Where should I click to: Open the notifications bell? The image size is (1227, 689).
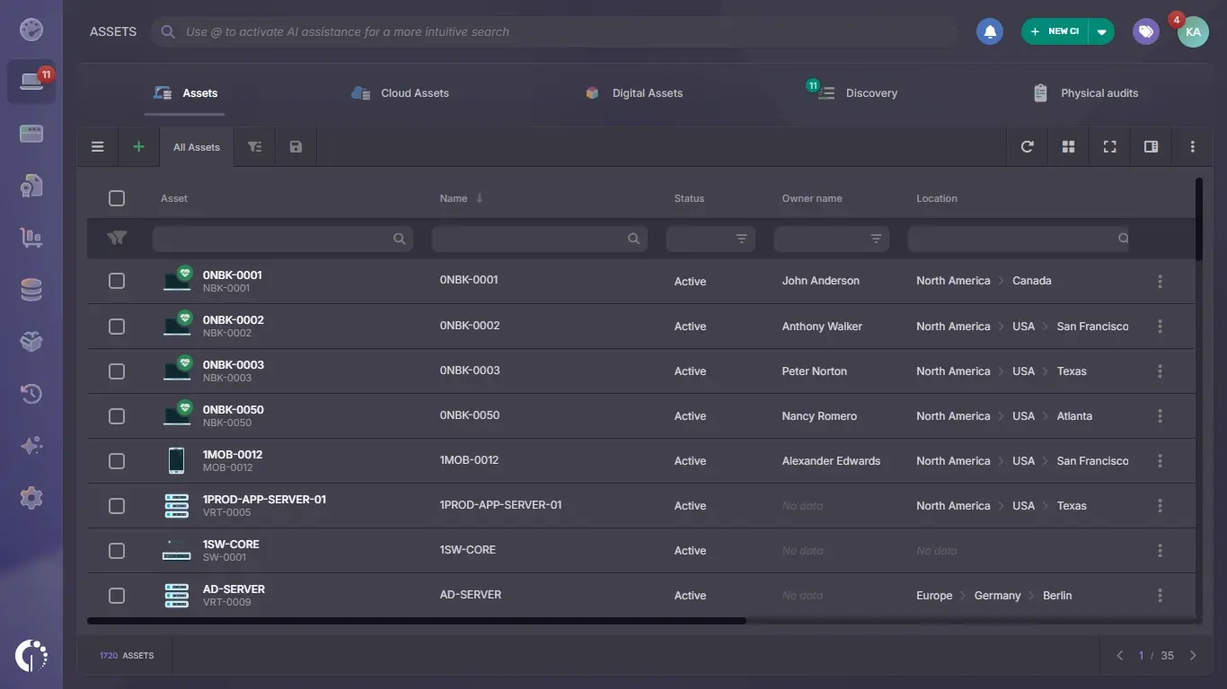990,31
